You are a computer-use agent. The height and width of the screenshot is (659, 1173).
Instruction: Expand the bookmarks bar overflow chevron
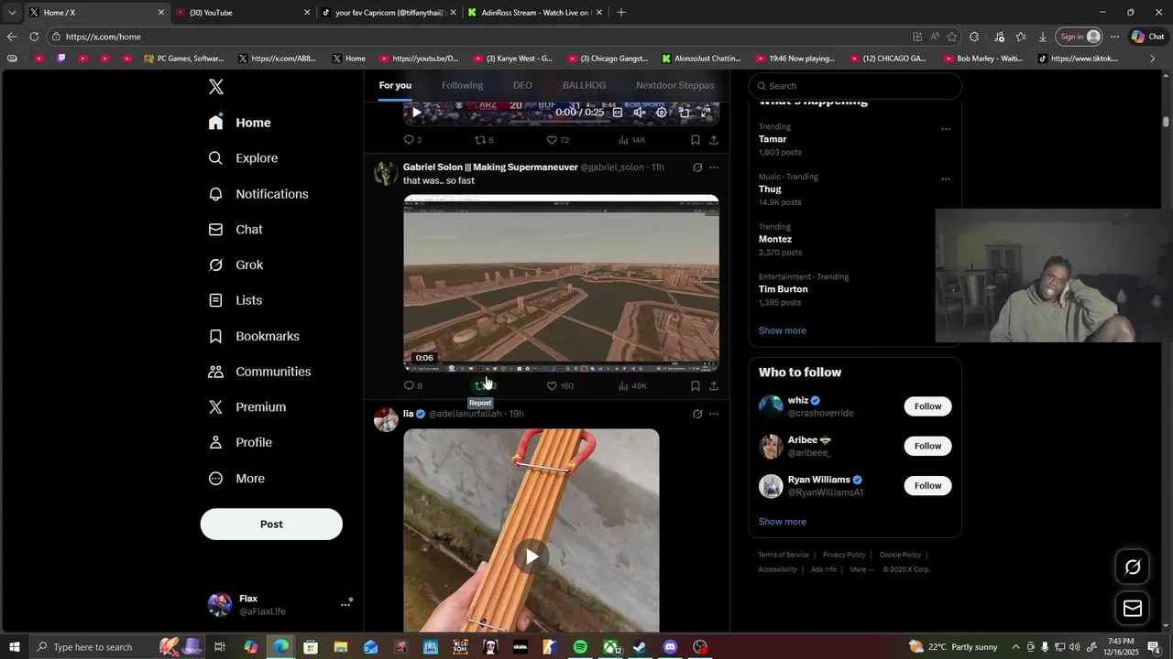click(1152, 59)
